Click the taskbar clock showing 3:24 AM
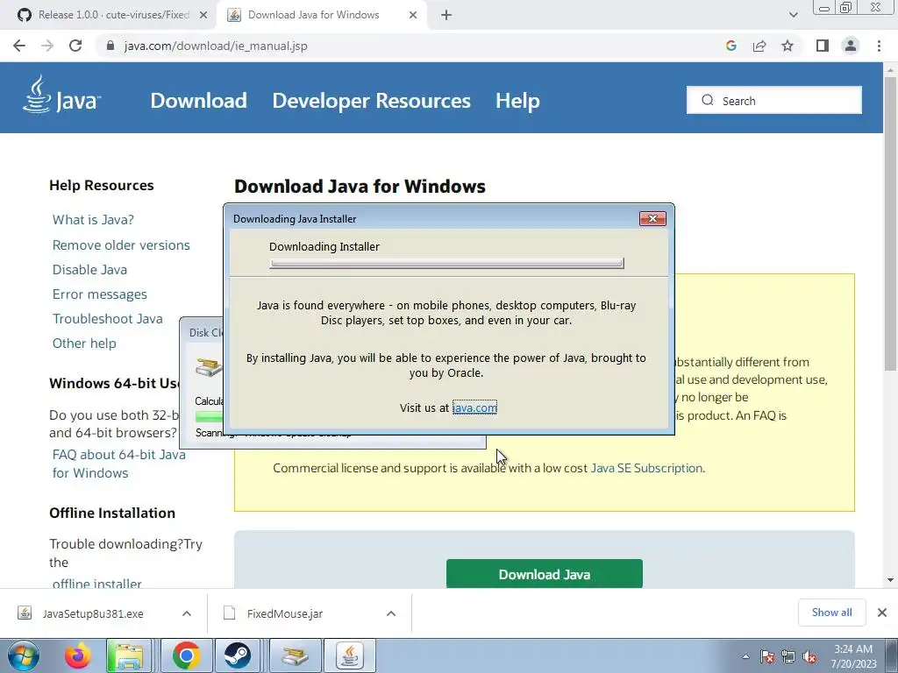The height and width of the screenshot is (673, 898). [x=853, y=655]
